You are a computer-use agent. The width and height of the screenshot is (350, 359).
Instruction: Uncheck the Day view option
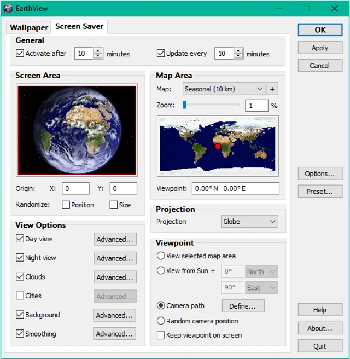(x=20, y=239)
